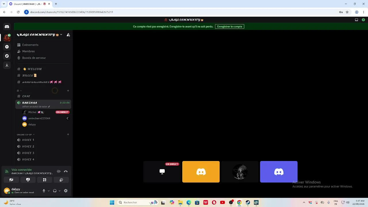Viewport: 368px width, 207px height.
Task: Open Discord direct messages home icon
Action: (x=7, y=27)
